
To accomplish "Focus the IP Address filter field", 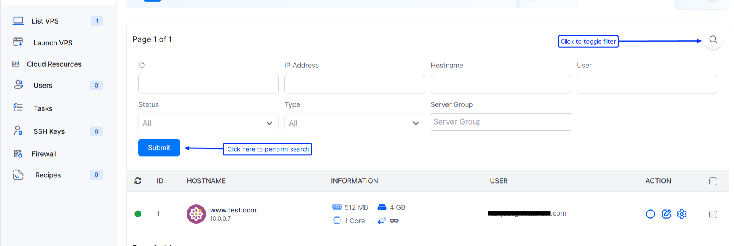I will 354,84.
